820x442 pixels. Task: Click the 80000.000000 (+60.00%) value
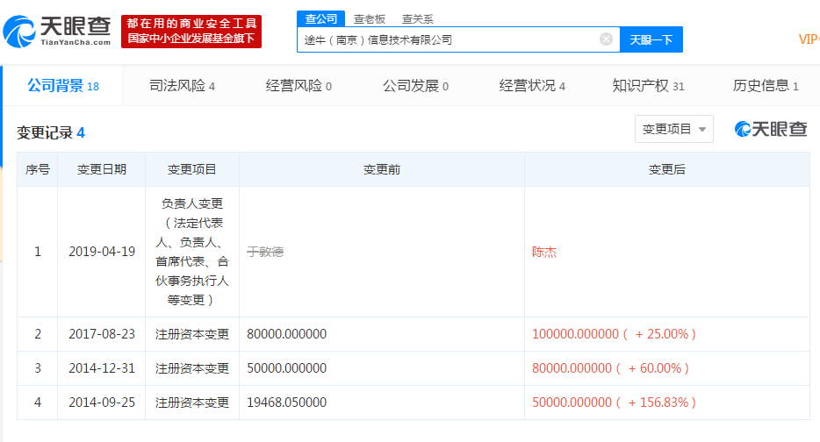point(610,368)
